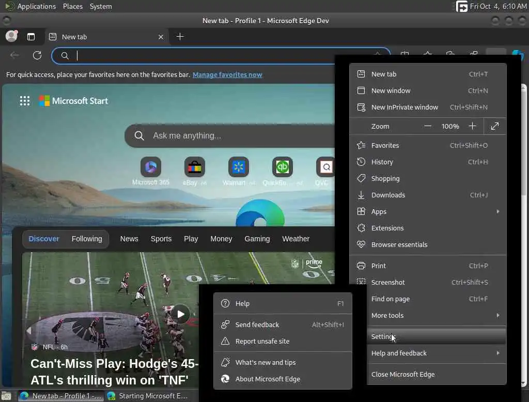Click the clock showing Fri Oct 4
Image resolution: width=529 pixels, height=402 pixels.
coord(499,6)
